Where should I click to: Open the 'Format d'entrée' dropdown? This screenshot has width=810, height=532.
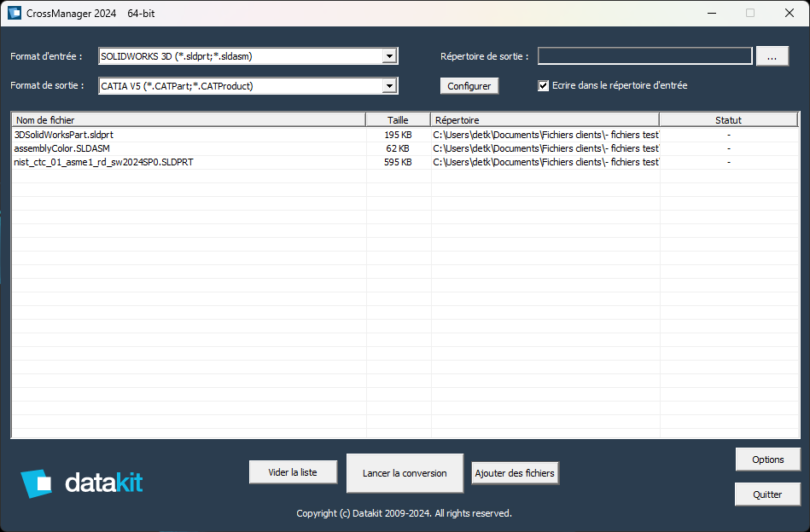pyautogui.click(x=389, y=56)
